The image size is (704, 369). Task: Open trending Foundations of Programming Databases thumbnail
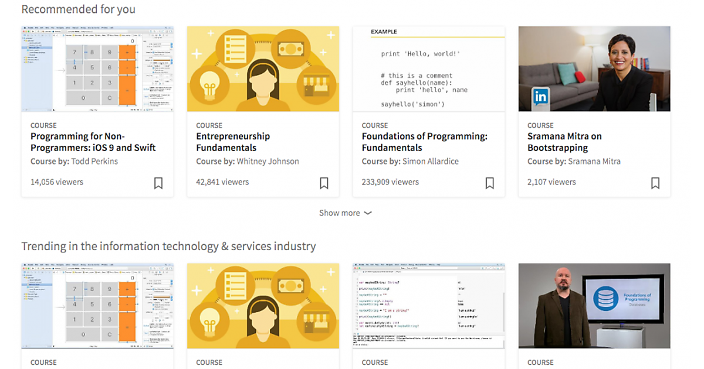(x=594, y=306)
